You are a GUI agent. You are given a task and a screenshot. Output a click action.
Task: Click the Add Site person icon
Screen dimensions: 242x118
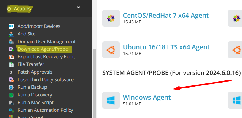point(11,34)
